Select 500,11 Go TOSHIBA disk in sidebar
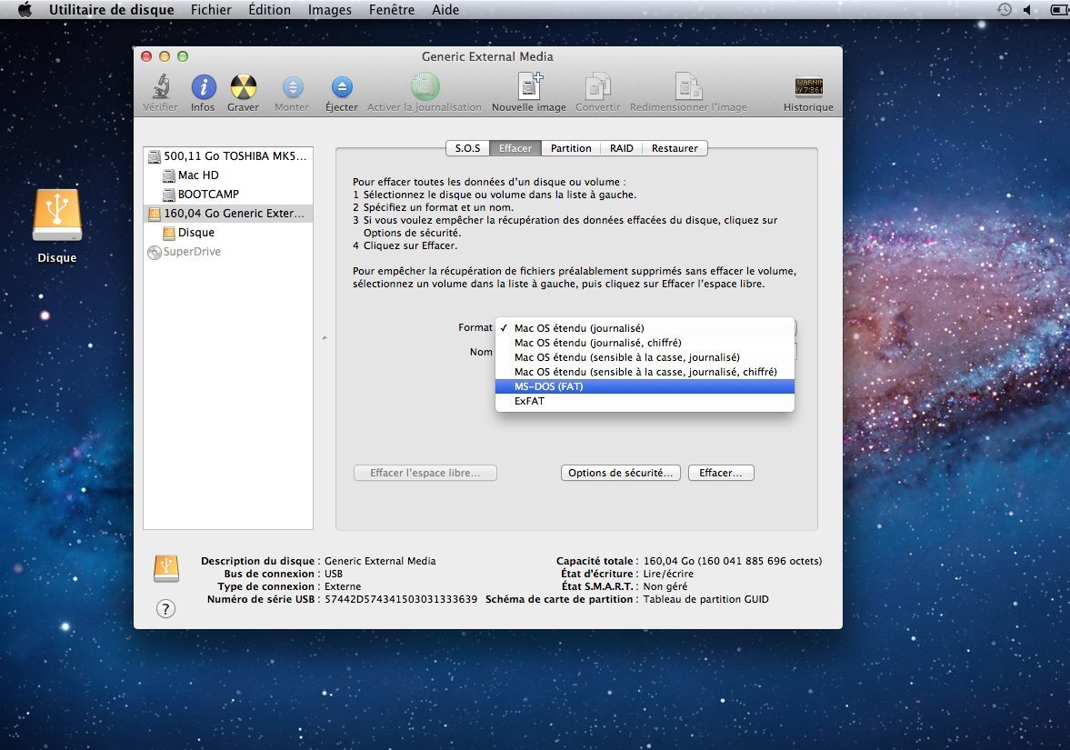Viewport: 1070px width, 750px height. 228,156
